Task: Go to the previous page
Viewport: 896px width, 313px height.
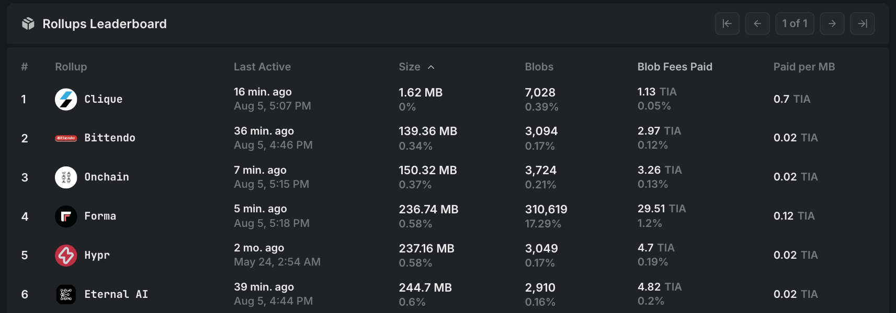Action: coord(757,23)
